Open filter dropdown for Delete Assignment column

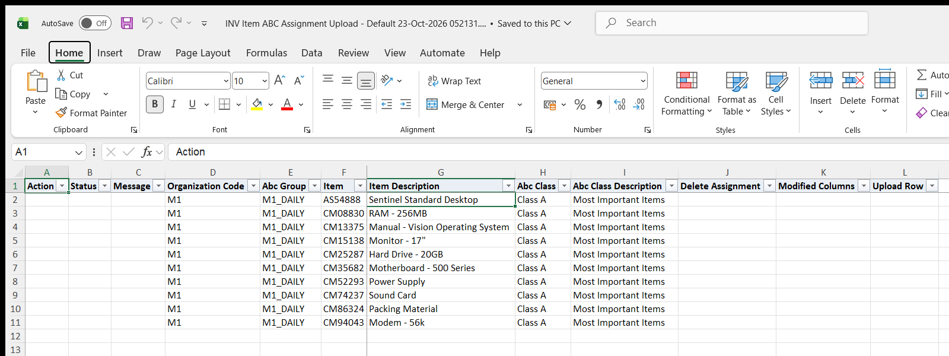pos(769,186)
